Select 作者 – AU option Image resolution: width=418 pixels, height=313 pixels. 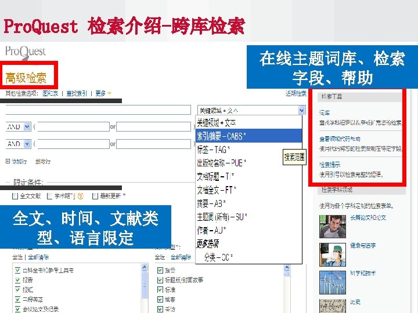pyautogui.click(x=248, y=230)
